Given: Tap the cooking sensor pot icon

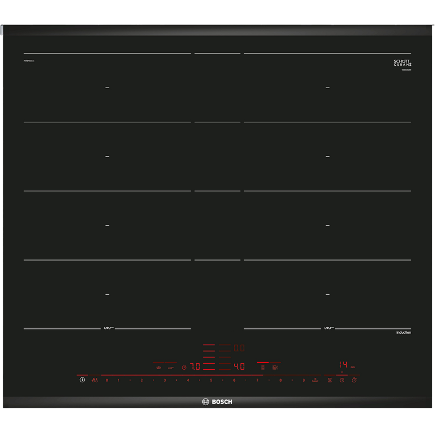Looking at the screenshot, I should (x=158, y=368).
